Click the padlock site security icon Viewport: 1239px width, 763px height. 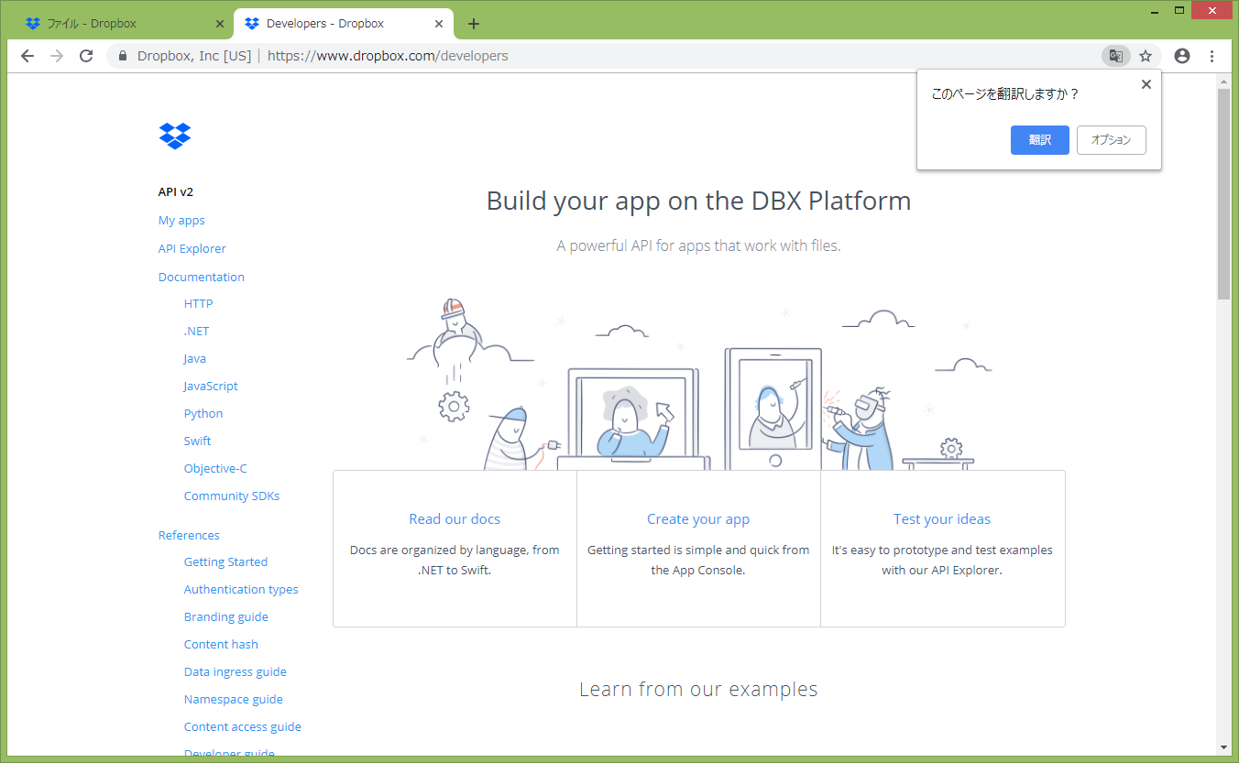click(x=123, y=56)
